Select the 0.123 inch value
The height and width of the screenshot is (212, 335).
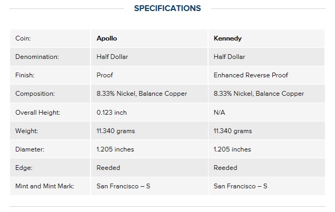coord(112,113)
